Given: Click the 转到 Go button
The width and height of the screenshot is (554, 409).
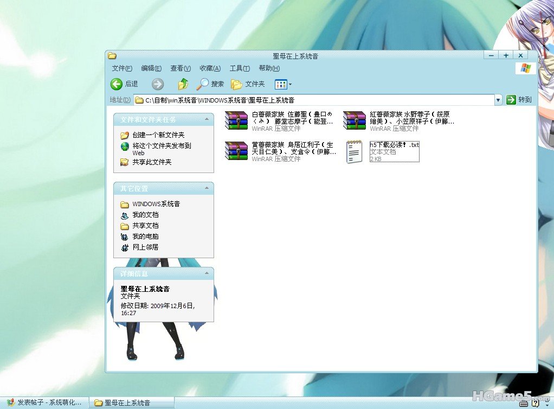Looking at the screenshot, I should [x=519, y=100].
